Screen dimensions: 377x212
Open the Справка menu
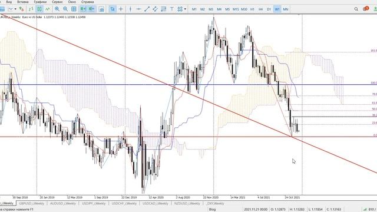[88, 2]
